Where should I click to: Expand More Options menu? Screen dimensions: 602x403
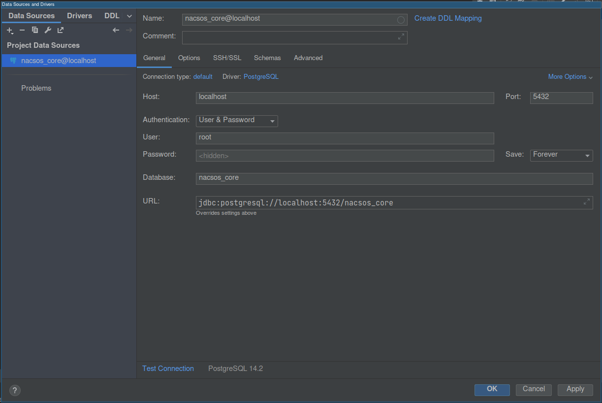coord(570,77)
